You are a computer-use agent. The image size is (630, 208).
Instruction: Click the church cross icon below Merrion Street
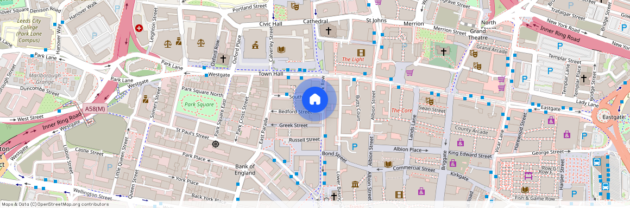coord(444,51)
